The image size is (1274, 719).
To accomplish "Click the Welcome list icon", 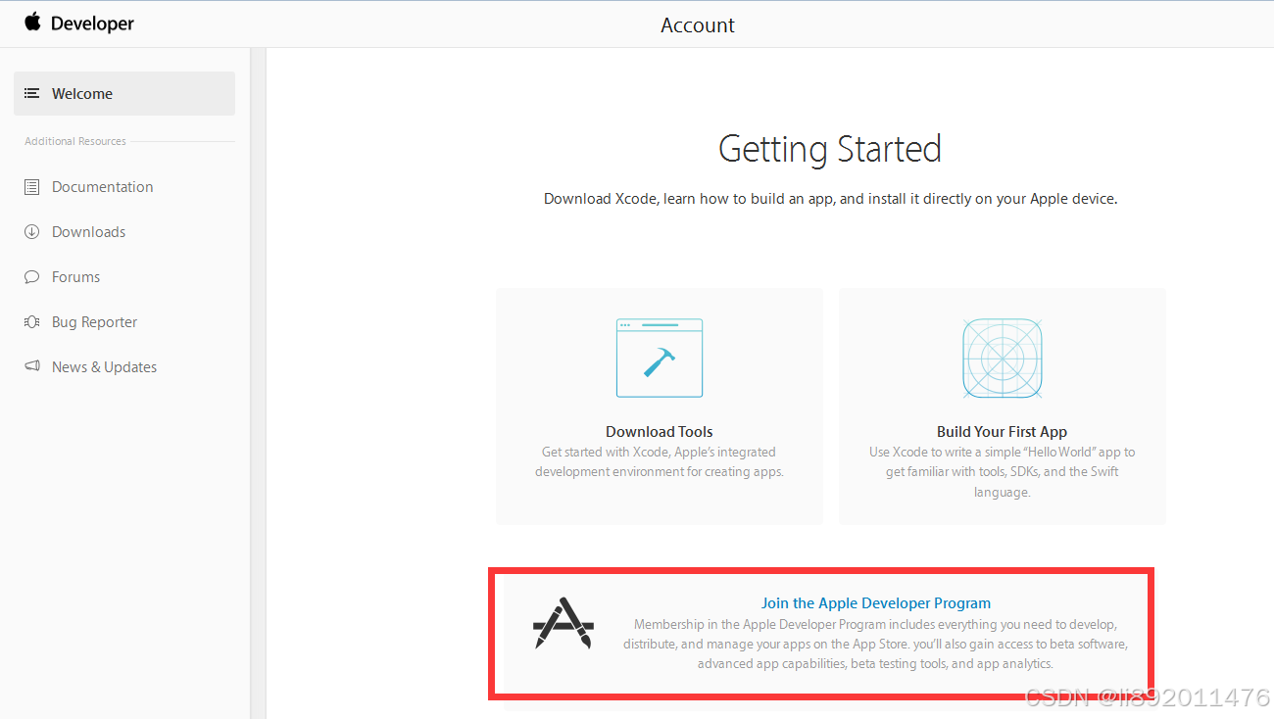I will pos(31,94).
